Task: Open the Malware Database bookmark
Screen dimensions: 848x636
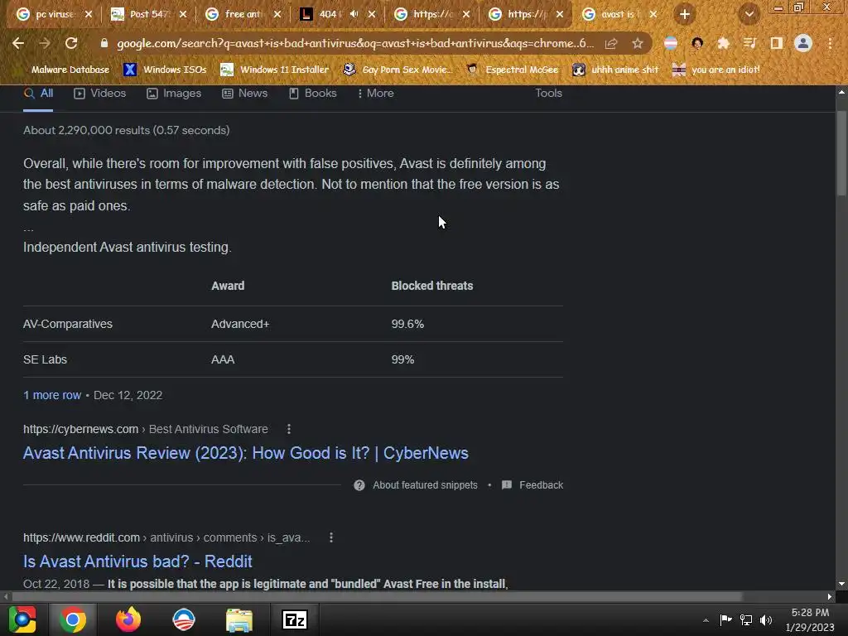Action: [x=70, y=70]
